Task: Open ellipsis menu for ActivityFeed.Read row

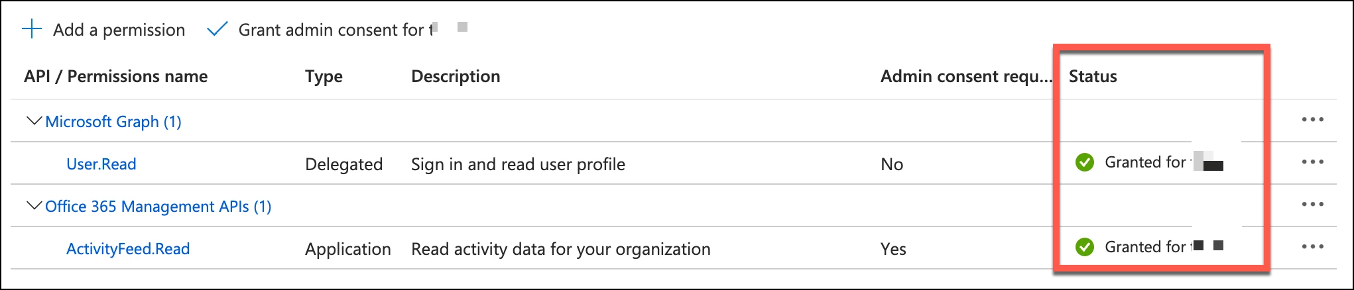Action: [x=1312, y=247]
